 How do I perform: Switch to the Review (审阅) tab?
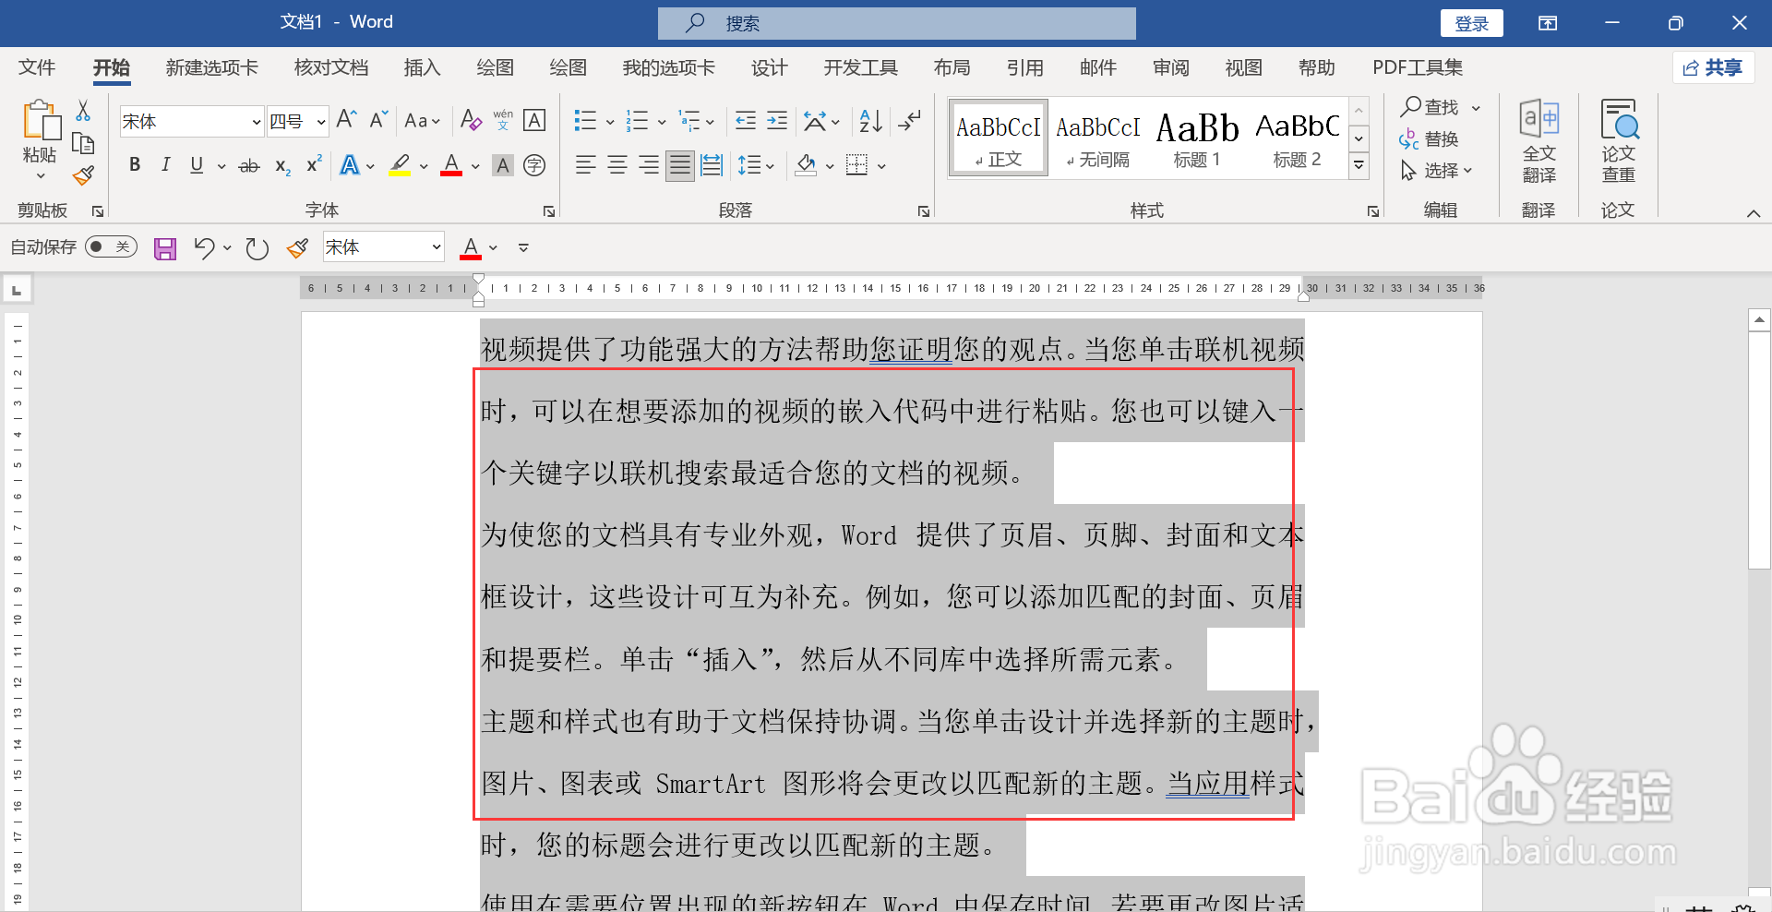(x=1170, y=67)
